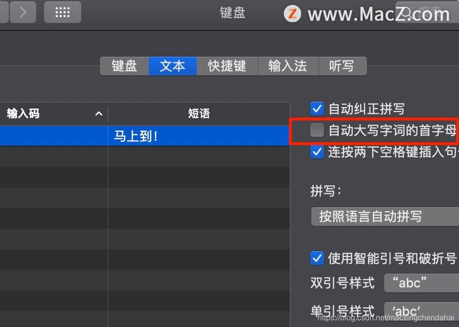Click the 输入码 column header
459x327 pixels.
tap(54, 113)
